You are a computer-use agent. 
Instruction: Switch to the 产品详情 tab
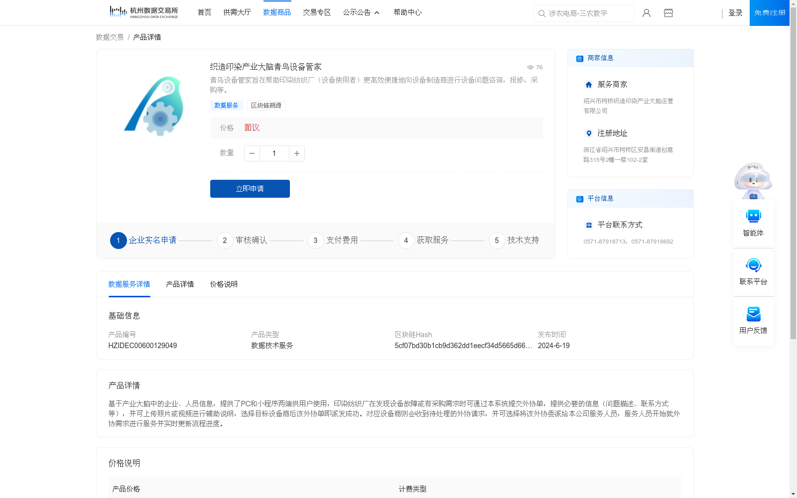tap(180, 284)
